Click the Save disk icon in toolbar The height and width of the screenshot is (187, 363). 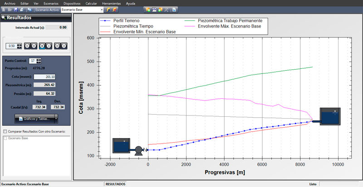16,9
